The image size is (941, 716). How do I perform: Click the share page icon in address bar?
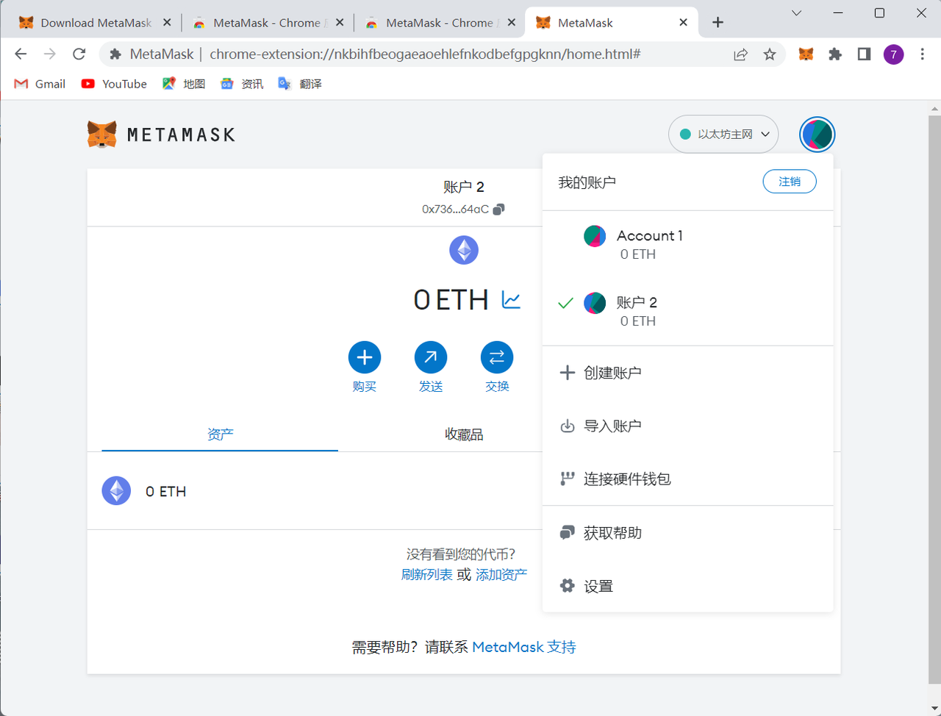pos(741,54)
